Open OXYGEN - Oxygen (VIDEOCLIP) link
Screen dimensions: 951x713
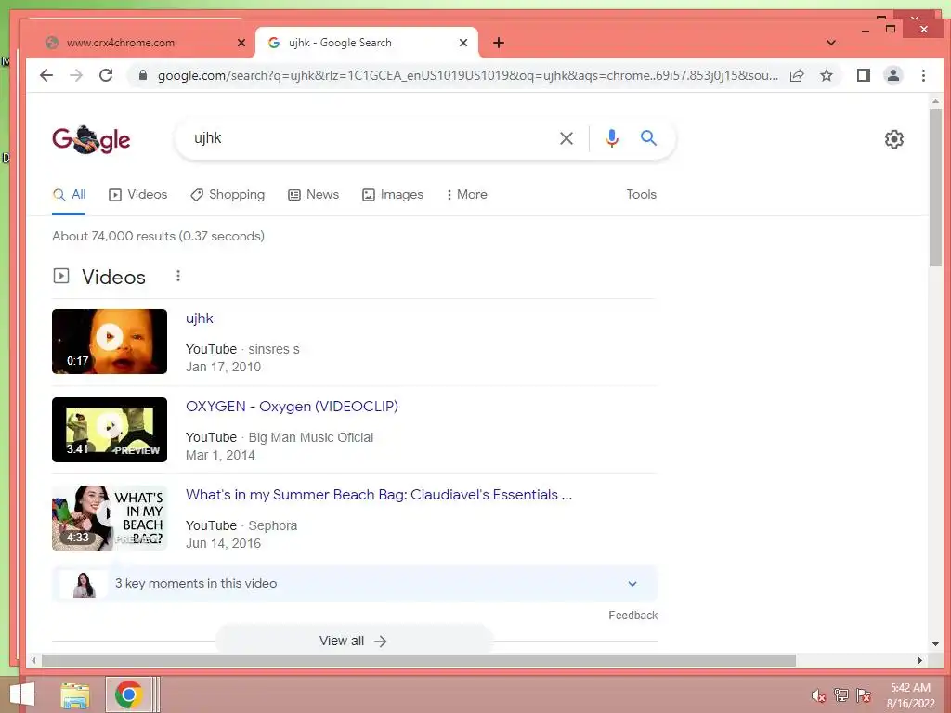[292, 407]
